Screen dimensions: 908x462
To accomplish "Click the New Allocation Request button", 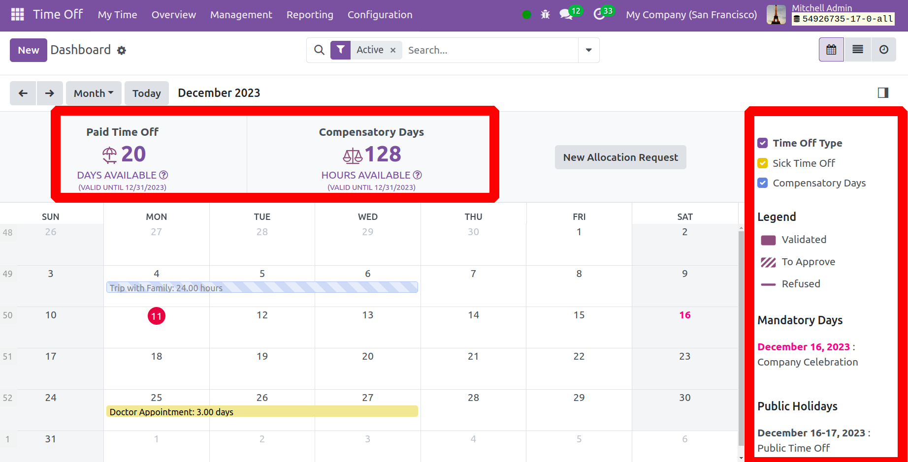I will [620, 157].
